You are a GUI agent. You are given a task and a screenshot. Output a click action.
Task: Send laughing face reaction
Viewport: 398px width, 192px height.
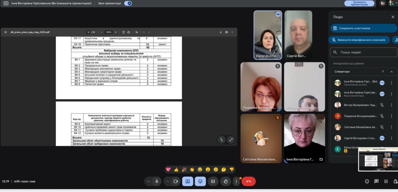(x=200, y=169)
